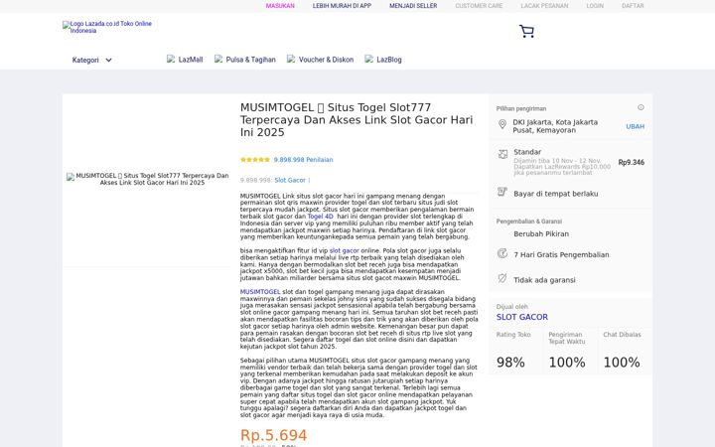Click the Bayar di tempat cash icon

(502, 192)
